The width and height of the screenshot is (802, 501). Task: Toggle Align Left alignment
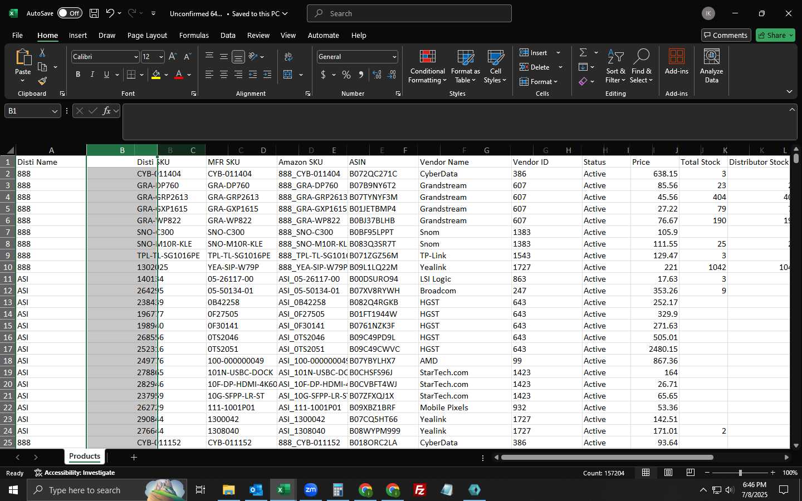[209, 75]
